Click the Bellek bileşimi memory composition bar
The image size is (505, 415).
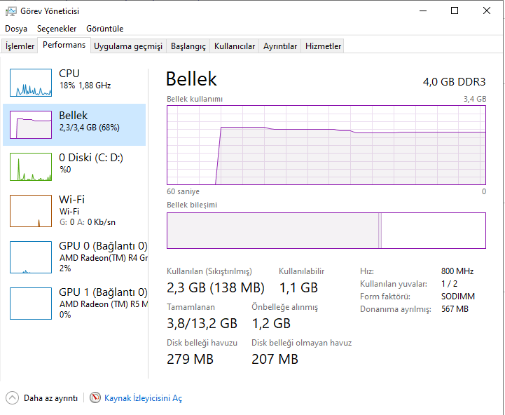pos(326,231)
